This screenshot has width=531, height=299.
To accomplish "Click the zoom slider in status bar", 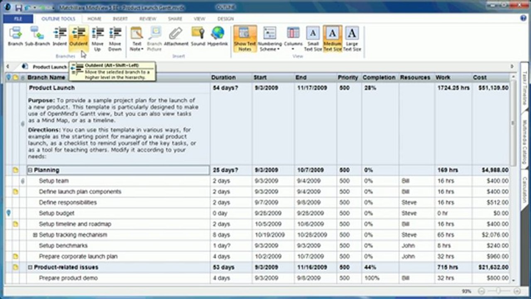I will pyautogui.click(x=499, y=292).
